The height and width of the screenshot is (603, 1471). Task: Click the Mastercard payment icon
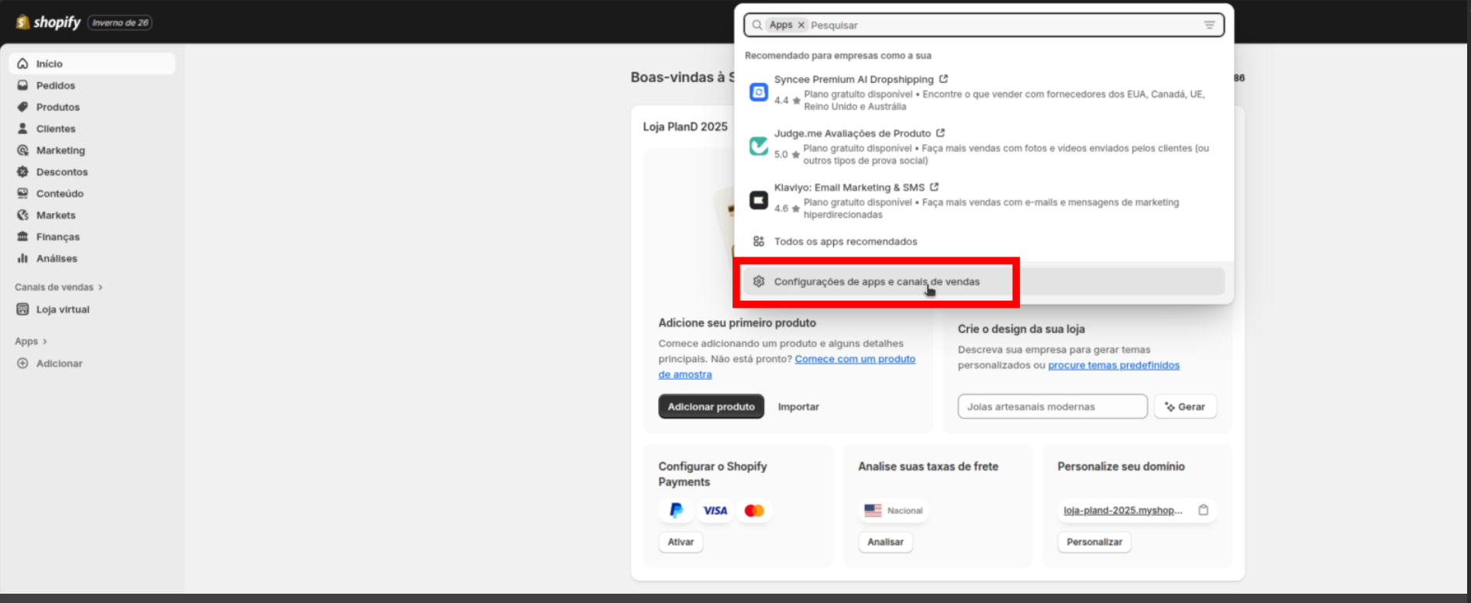[754, 510]
